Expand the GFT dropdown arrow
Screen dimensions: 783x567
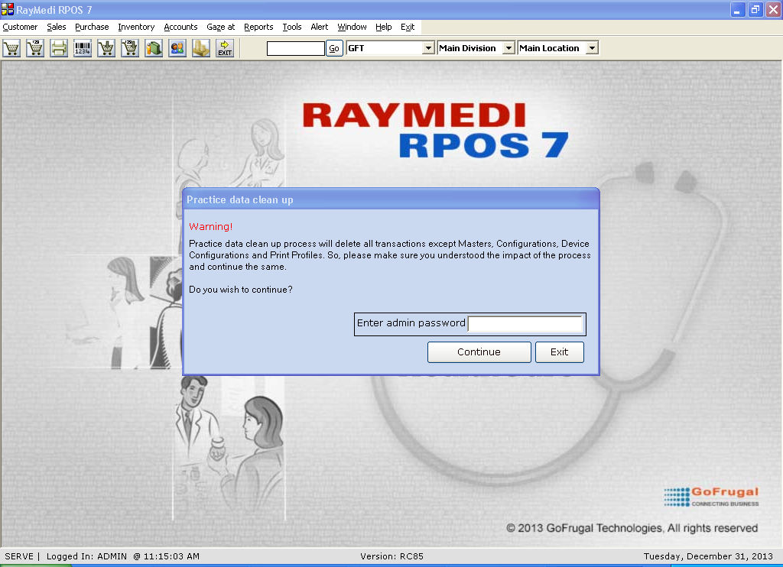(x=428, y=48)
